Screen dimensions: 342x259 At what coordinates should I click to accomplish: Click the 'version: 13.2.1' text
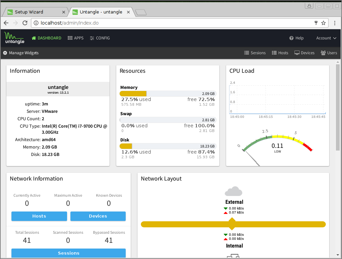point(58,93)
